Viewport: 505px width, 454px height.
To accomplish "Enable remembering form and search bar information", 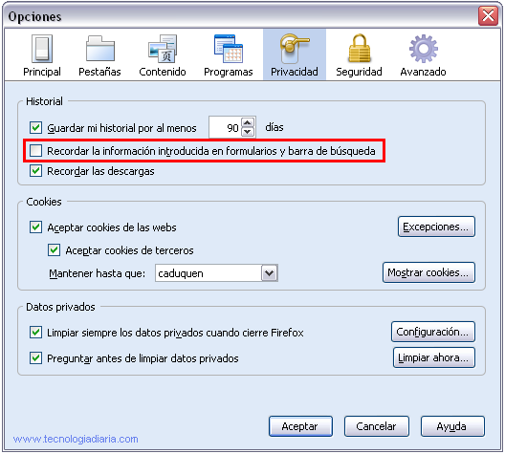I will (35, 151).
